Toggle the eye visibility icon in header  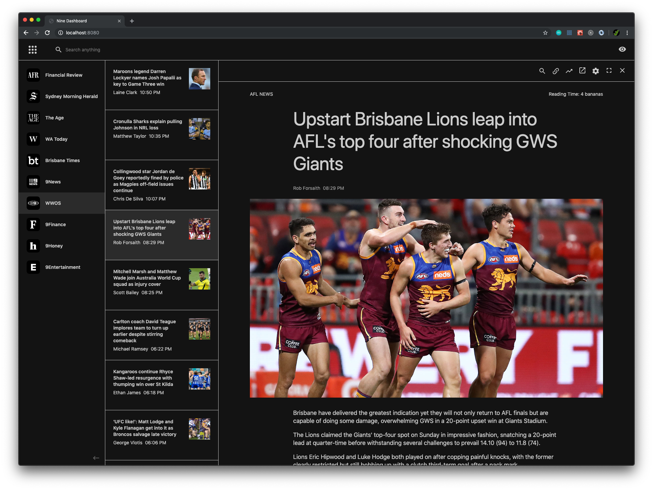coord(622,49)
